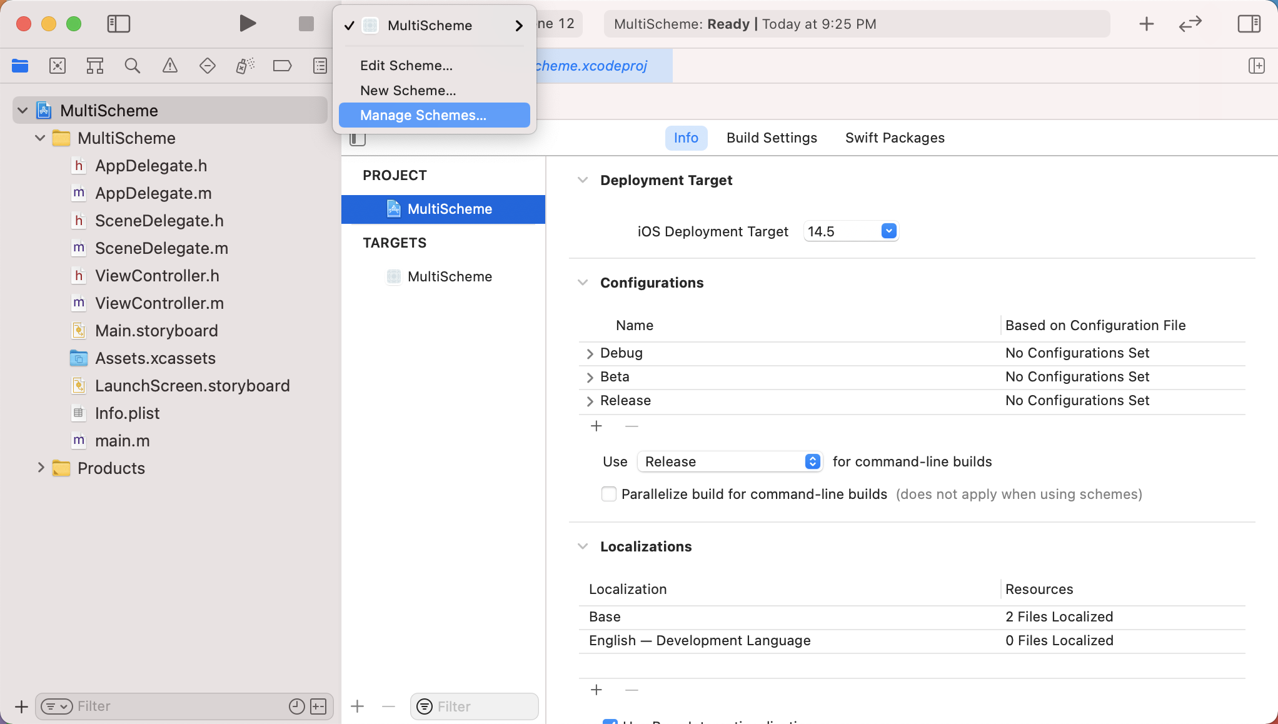
Task: Enable Parallelize build for command-line builds
Action: coord(608,494)
